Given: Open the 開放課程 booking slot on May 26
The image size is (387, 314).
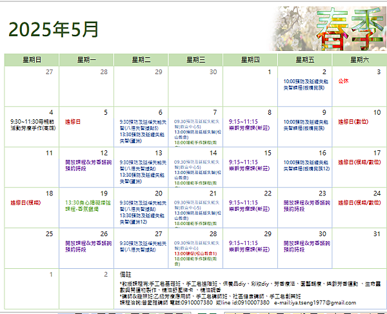Looking at the screenshot, I should click(x=88, y=246).
